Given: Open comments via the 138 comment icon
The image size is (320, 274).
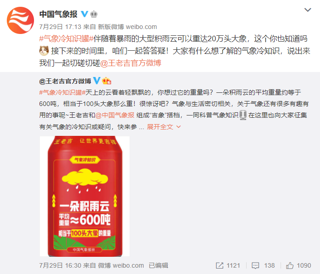Looking at the screenshot, I should [255, 265].
